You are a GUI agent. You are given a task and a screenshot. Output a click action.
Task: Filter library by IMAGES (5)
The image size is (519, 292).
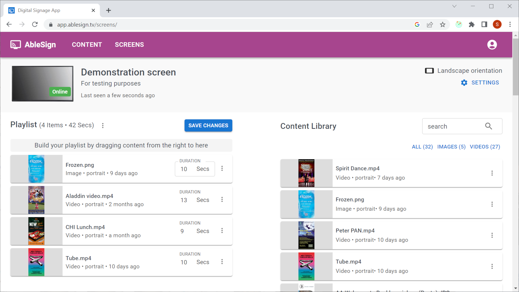coord(451,147)
